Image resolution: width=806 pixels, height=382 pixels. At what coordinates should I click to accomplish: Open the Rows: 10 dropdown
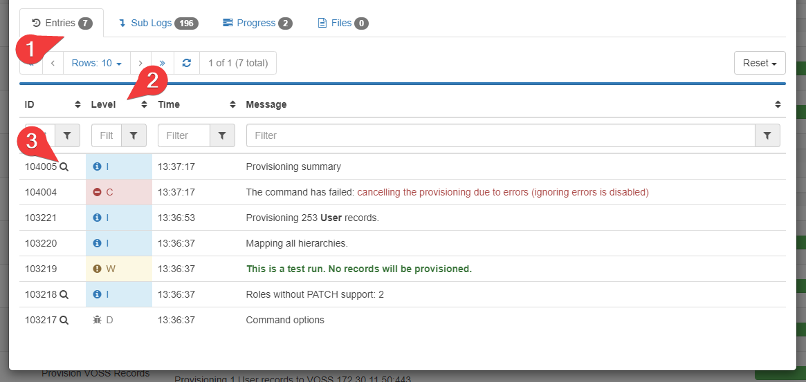click(x=96, y=63)
